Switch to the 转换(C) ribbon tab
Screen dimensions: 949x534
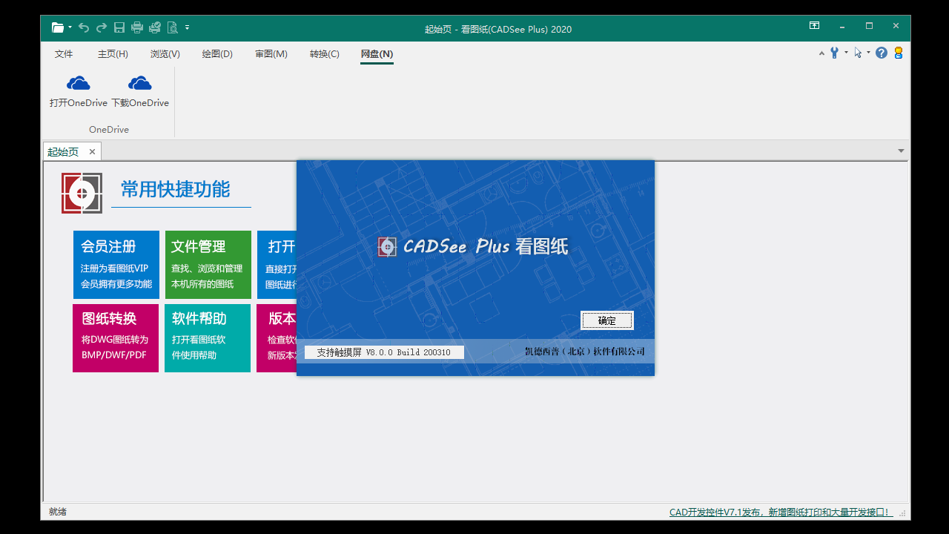pos(324,53)
